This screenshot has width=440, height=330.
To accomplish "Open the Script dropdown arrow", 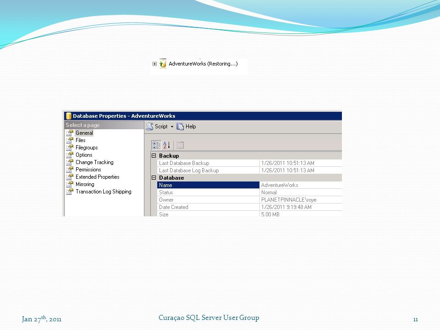I will click(x=172, y=127).
